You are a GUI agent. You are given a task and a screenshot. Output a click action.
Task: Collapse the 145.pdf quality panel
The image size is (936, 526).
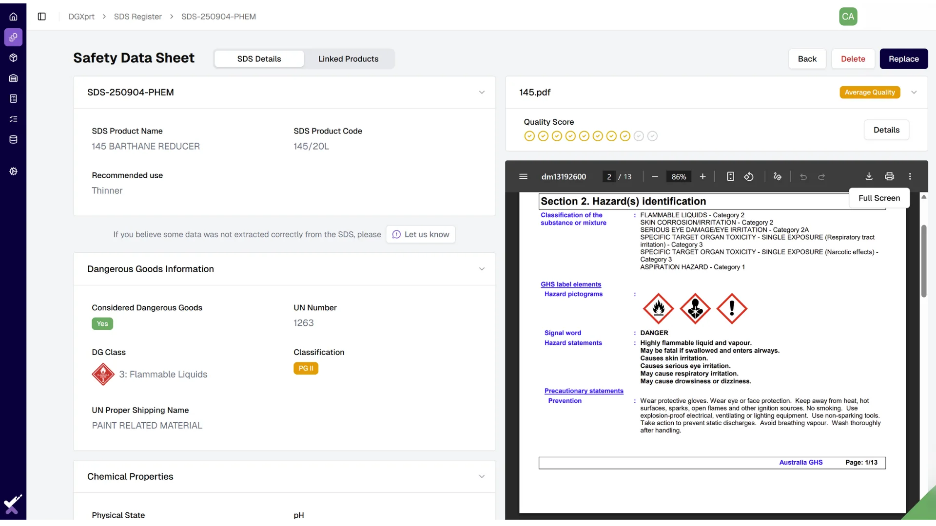click(x=914, y=93)
